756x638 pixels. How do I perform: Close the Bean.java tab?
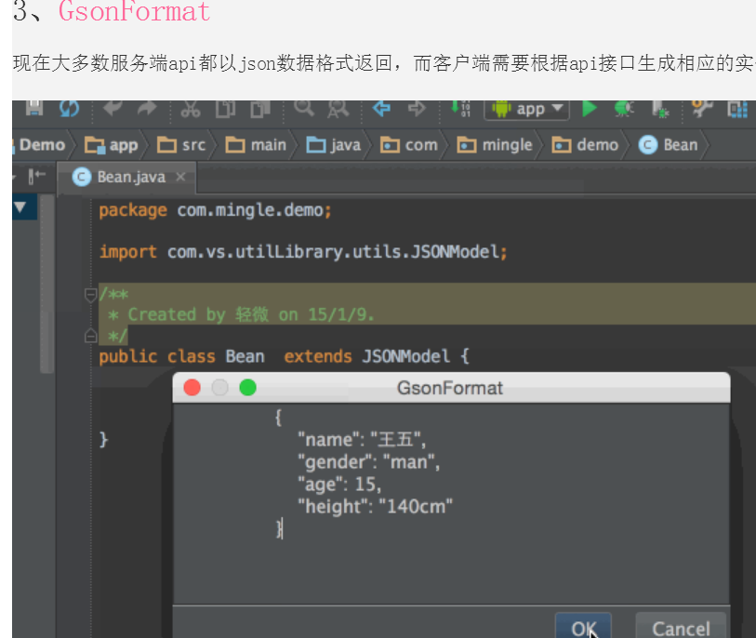point(180,177)
